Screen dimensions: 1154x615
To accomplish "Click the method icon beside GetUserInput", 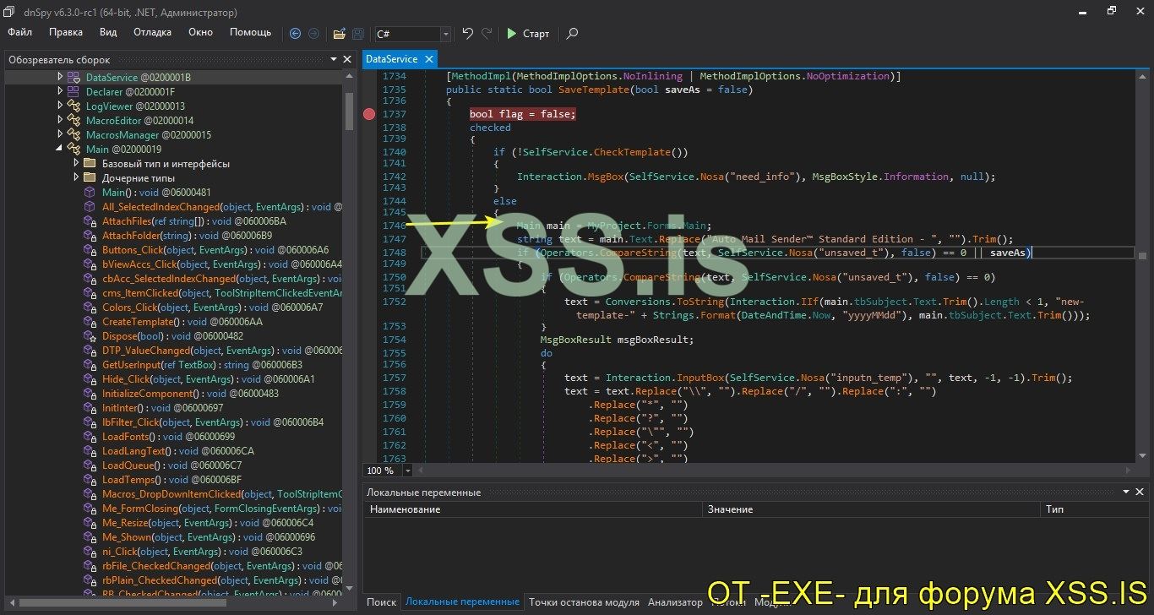I will pyautogui.click(x=90, y=364).
